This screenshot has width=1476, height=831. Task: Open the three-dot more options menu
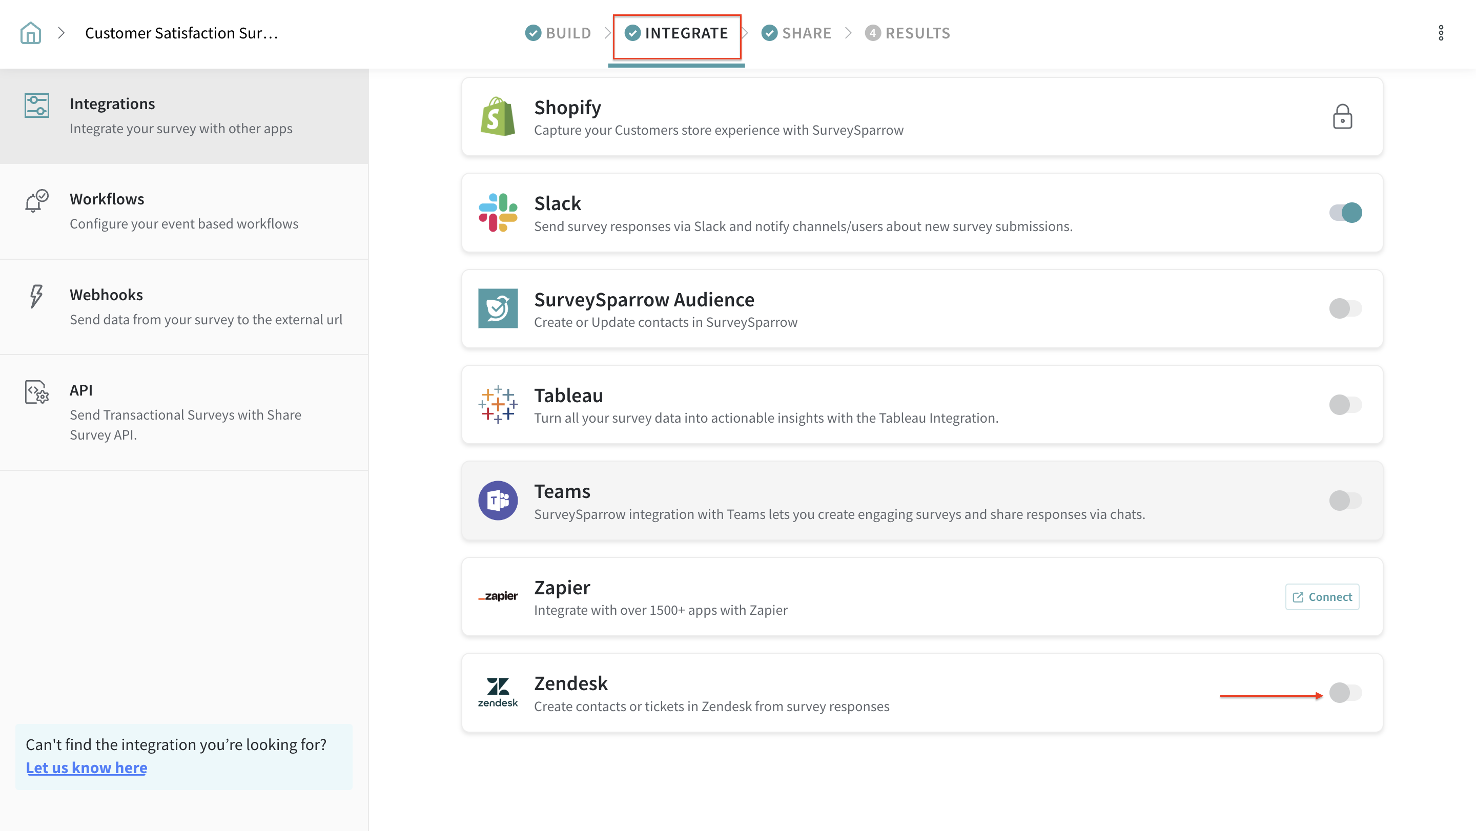point(1441,33)
